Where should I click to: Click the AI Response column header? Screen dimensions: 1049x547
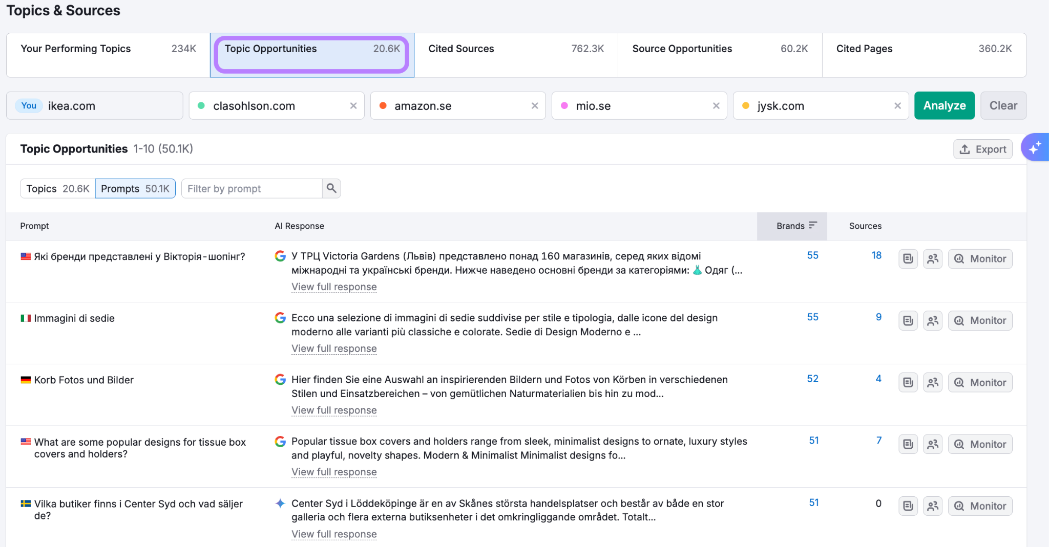pos(299,226)
